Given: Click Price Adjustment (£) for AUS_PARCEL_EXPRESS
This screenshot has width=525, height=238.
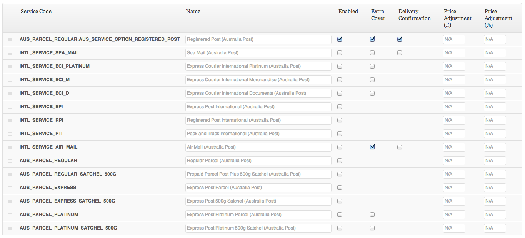Looking at the screenshot, I should pos(454,188).
